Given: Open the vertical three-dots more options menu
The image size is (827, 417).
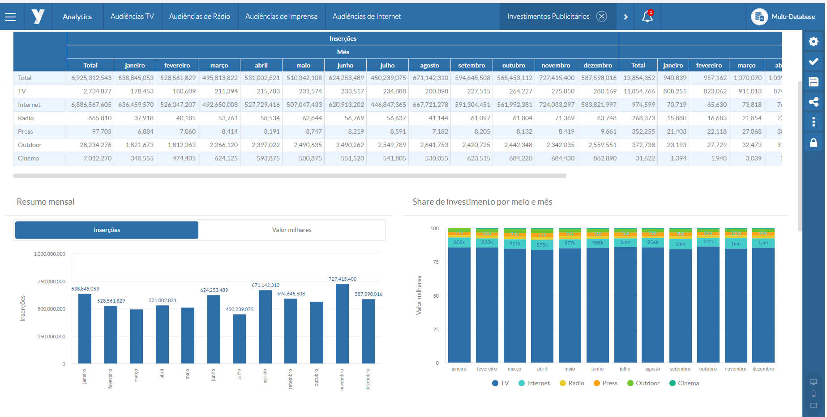Looking at the screenshot, I should (813, 122).
